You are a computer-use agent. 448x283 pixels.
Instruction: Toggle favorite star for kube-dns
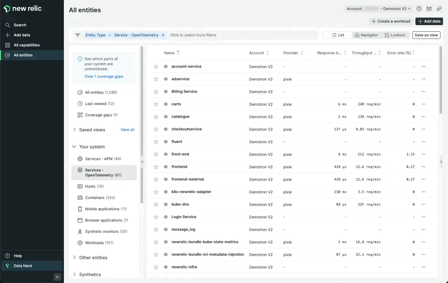156,204
